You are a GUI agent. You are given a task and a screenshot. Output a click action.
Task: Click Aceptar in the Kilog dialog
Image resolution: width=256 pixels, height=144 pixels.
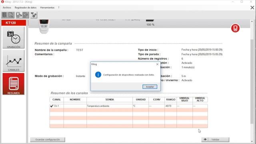(x=150, y=87)
